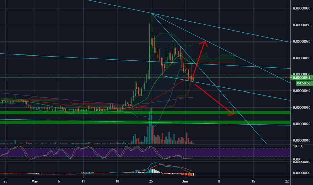313x185 pixels.
Task: Select the lower green support zone band
Action: coord(145,122)
